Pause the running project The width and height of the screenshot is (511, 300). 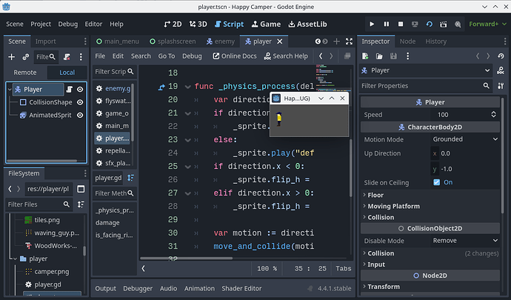pos(386,24)
